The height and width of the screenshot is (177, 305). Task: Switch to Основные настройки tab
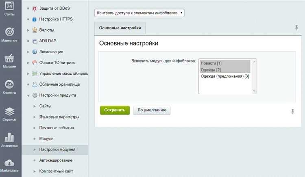120,28
